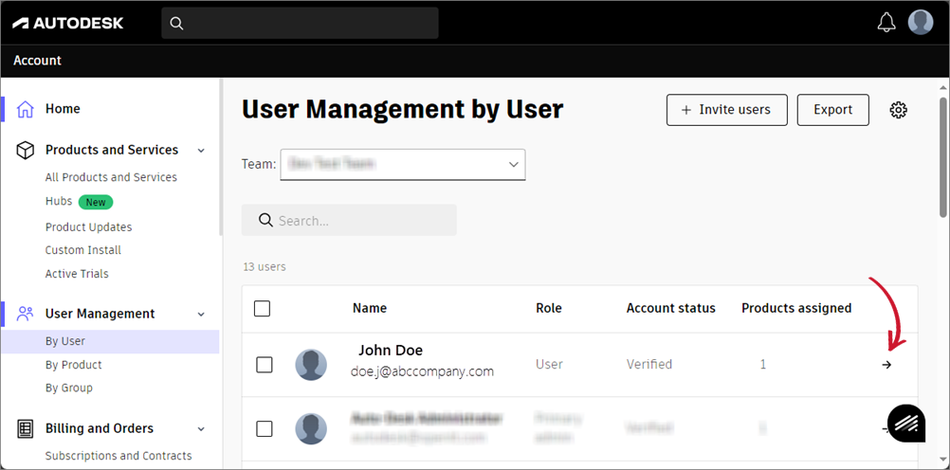Click the Home house icon

[25, 109]
